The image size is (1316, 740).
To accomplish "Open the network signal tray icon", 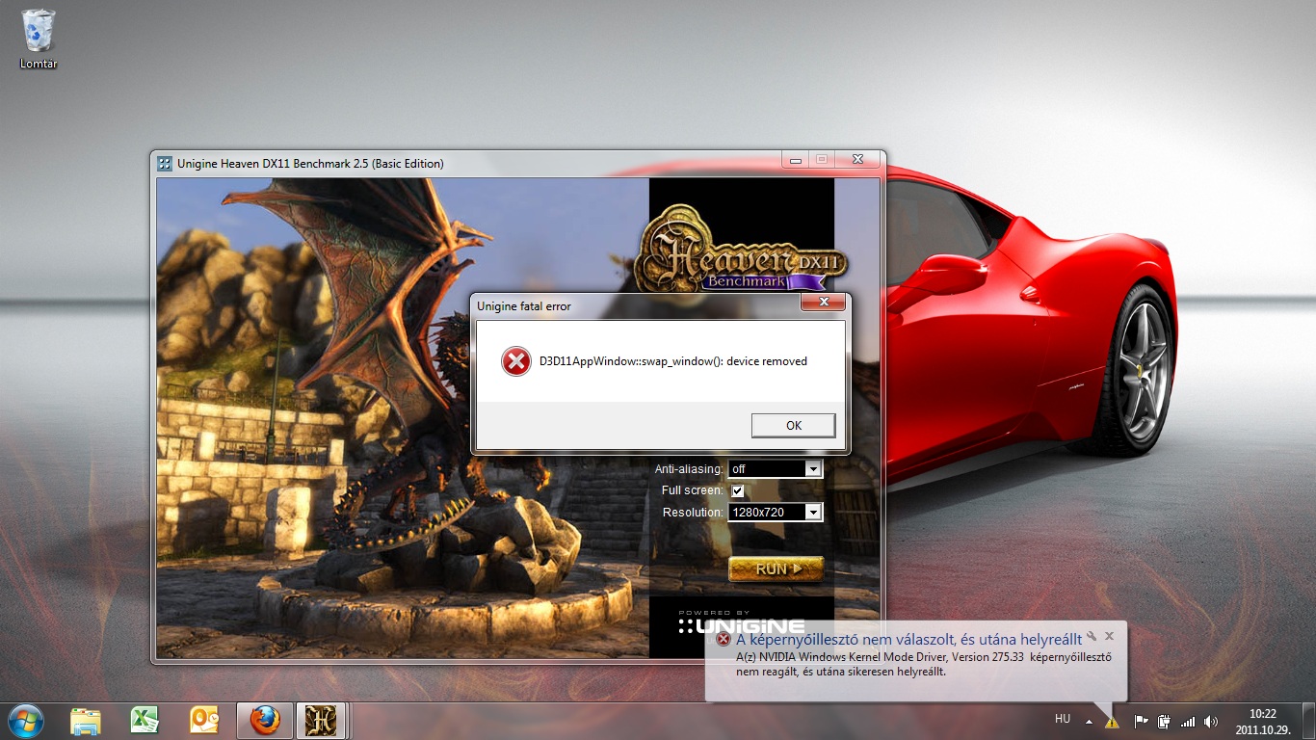I will pyautogui.click(x=1188, y=721).
